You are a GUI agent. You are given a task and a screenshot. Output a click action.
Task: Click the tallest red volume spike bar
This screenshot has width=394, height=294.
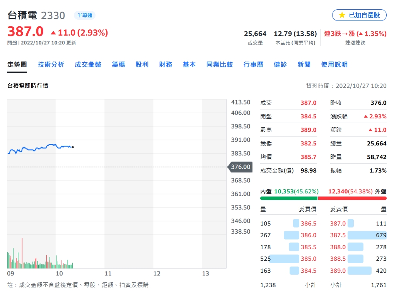tap(22, 253)
